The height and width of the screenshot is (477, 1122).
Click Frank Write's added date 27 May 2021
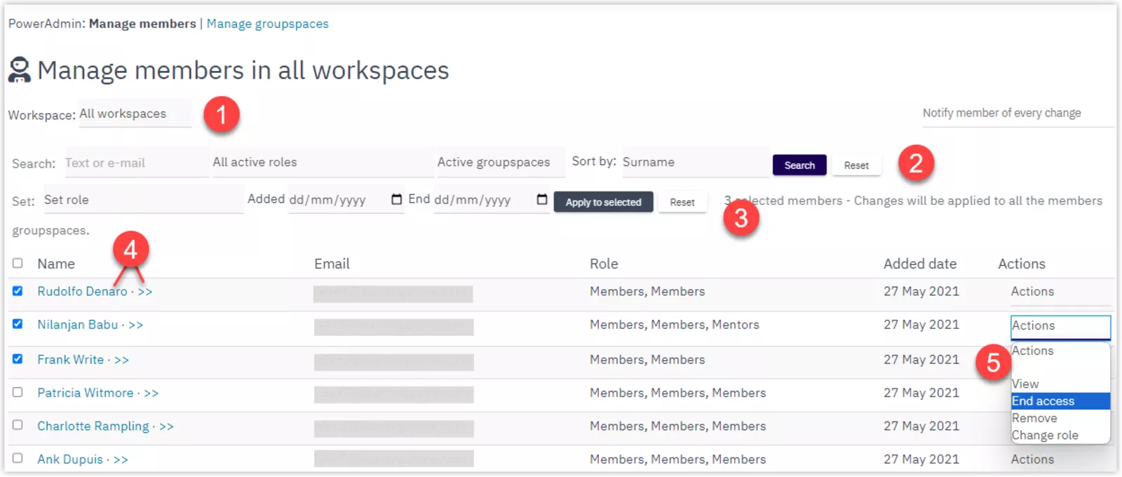pos(921,360)
